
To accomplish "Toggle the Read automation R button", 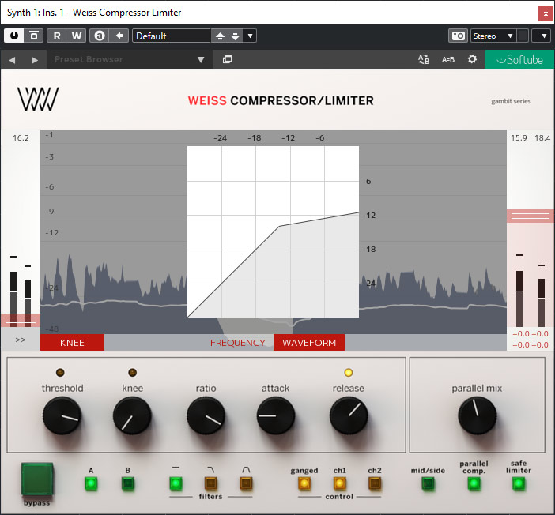I will tap(57, 36).
